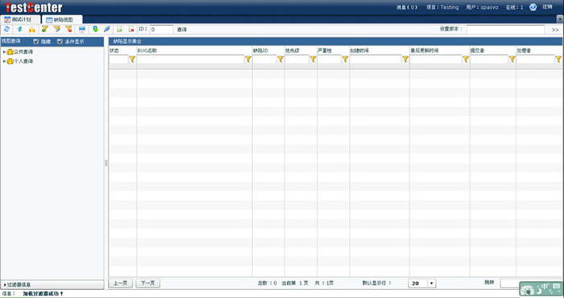The image size is (564, 298).
Task: Click the 消息 (0) messages link
Action: click(407, 7)
